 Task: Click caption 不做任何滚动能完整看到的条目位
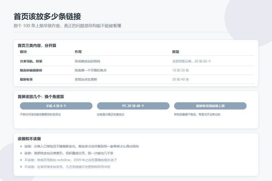(41, 114)
